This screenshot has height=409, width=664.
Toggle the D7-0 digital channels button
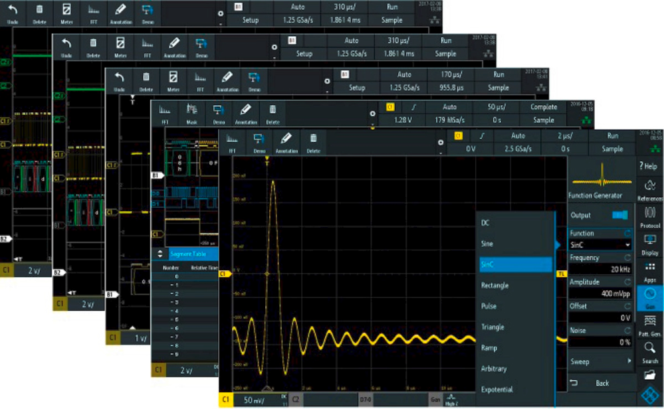(365, 400)
